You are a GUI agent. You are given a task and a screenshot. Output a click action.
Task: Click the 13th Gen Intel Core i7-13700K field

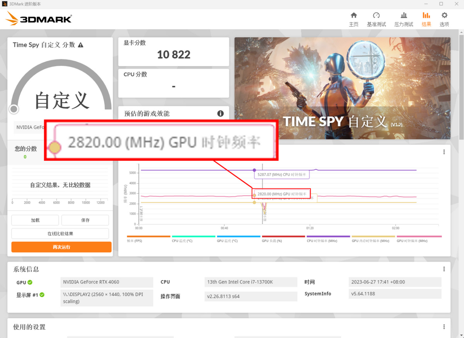[x=252, y=282]
